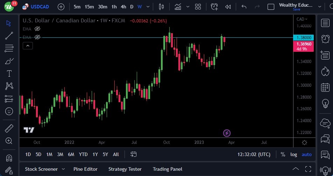
Task: Click the compare or add symbol plus button
Action: (x=61, y=7)
